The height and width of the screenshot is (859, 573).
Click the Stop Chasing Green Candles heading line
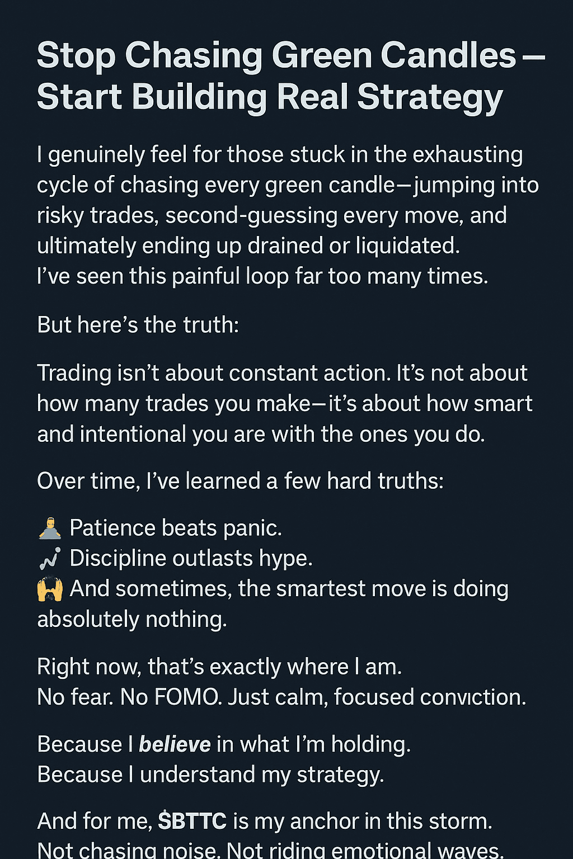(x=290, y=56)
